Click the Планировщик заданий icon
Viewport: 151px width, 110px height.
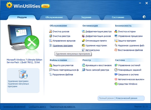116,70
